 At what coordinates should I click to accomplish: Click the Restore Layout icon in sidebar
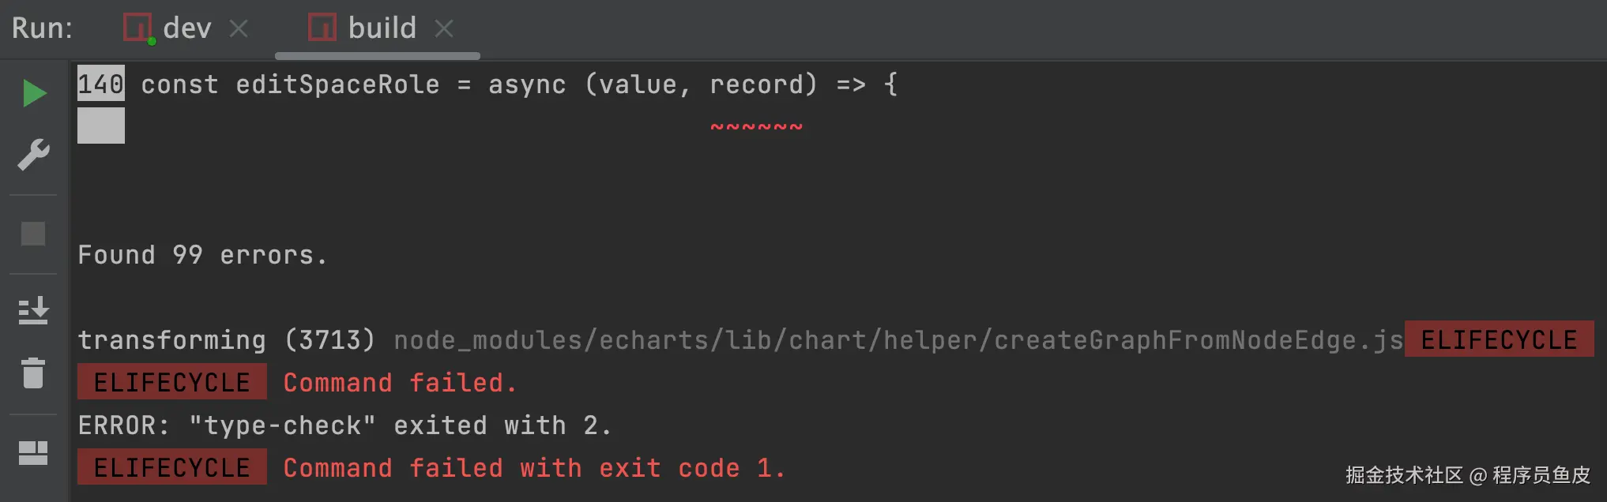33,452
